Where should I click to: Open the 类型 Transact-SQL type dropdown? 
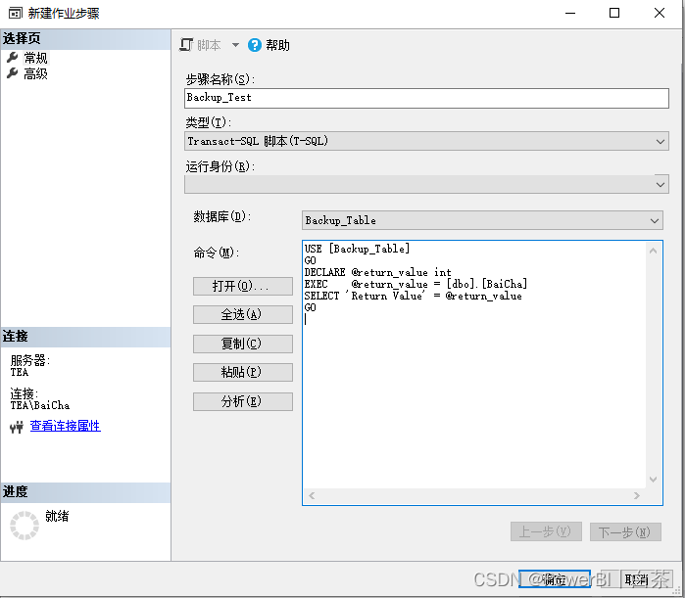pos(426,141)
